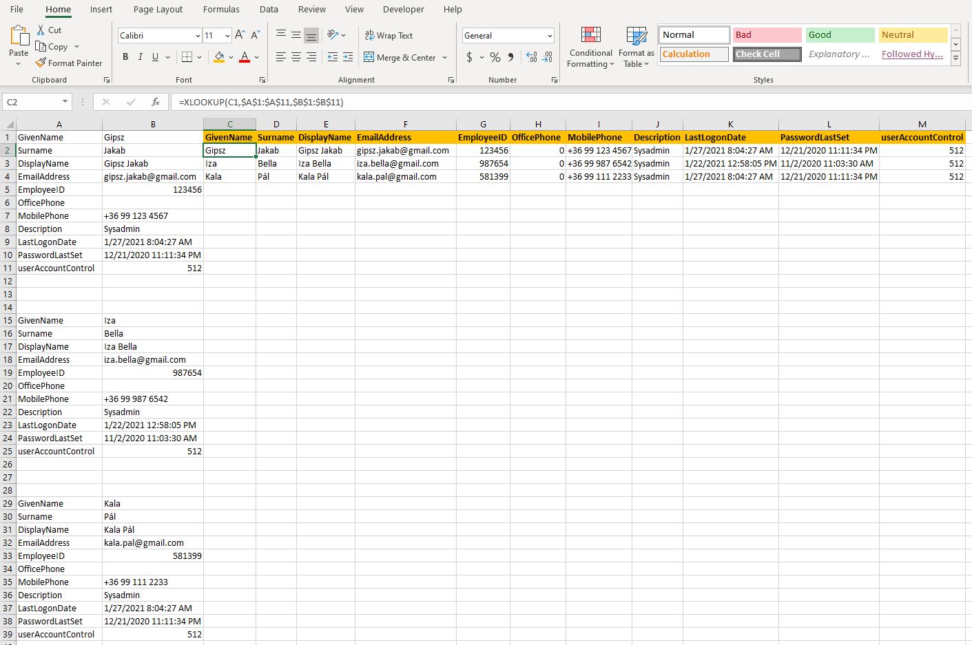Set middle vertical alignment
Image resolution: width=972 pixels, height=645 pixels.
coord(296,35)
